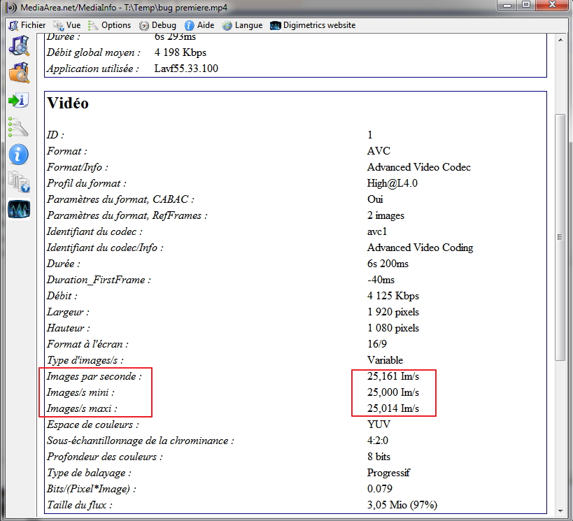Open the Langue menu
This screenshot has height=521, width=573.
[x=243, y=25]
